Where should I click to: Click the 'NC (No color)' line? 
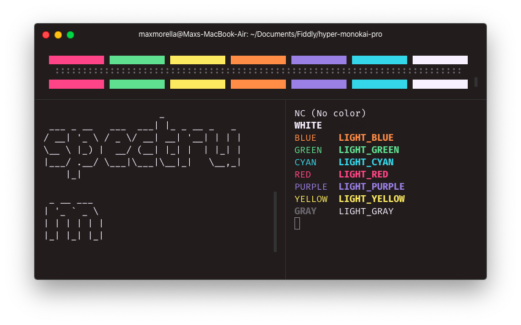coord(330,113)
